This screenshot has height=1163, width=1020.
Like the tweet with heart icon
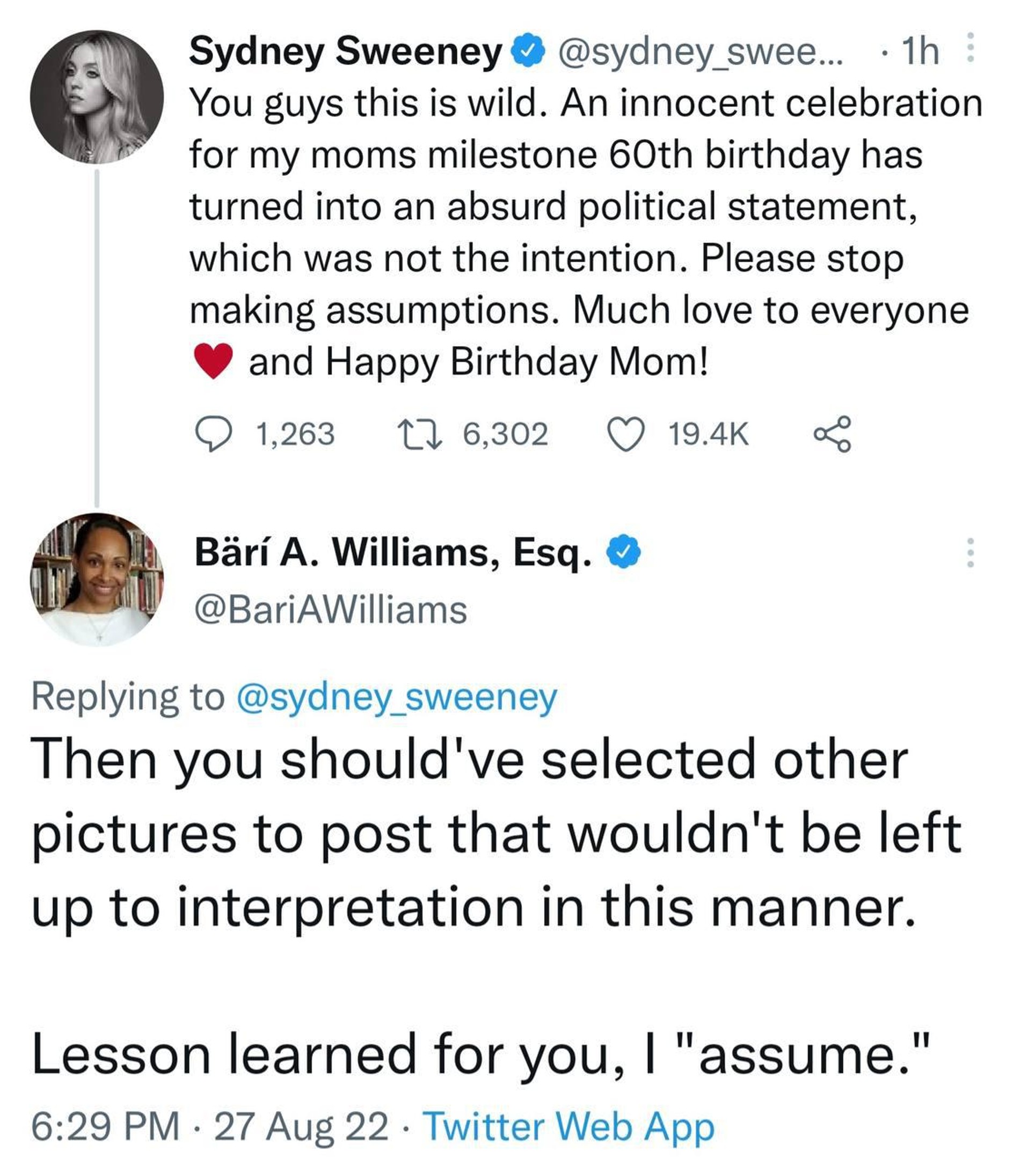pos(626,434)
